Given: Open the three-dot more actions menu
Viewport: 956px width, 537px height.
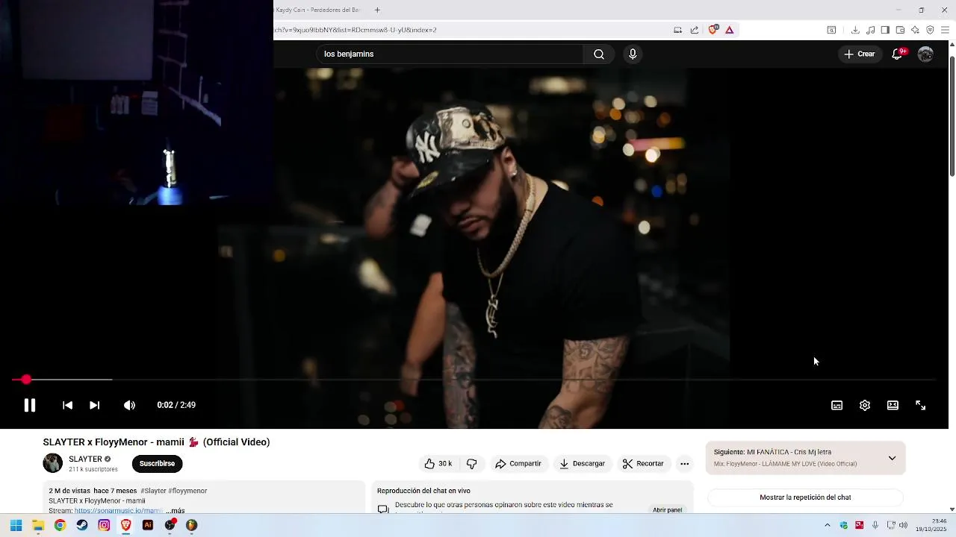Looking at the screenshot, I should (684, 463).
